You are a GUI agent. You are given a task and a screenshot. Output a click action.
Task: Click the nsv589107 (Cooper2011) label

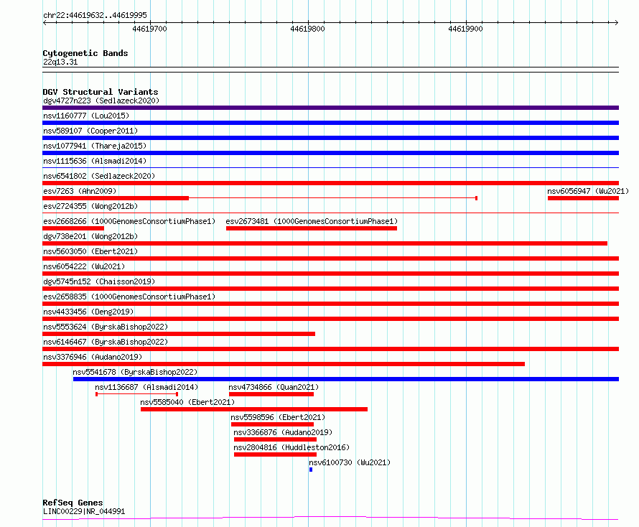point(90,131)
